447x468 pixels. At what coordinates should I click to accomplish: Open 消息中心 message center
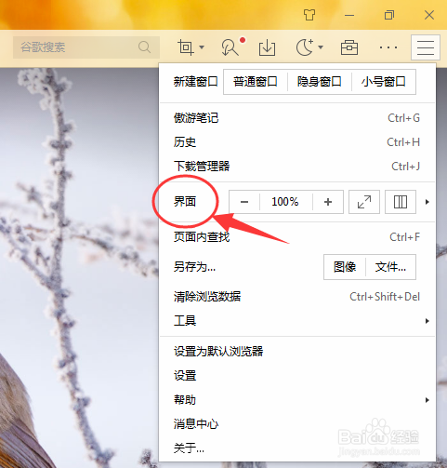[297, 424]
